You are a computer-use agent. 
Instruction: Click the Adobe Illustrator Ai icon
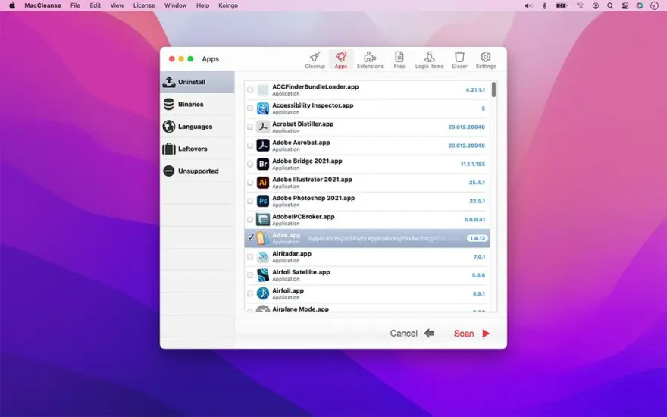pos(263,183)
